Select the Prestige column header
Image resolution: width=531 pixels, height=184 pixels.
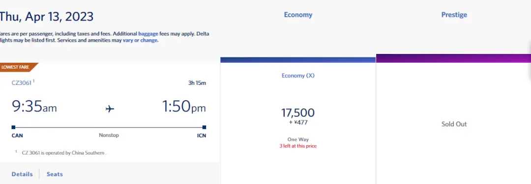point(454,15)
